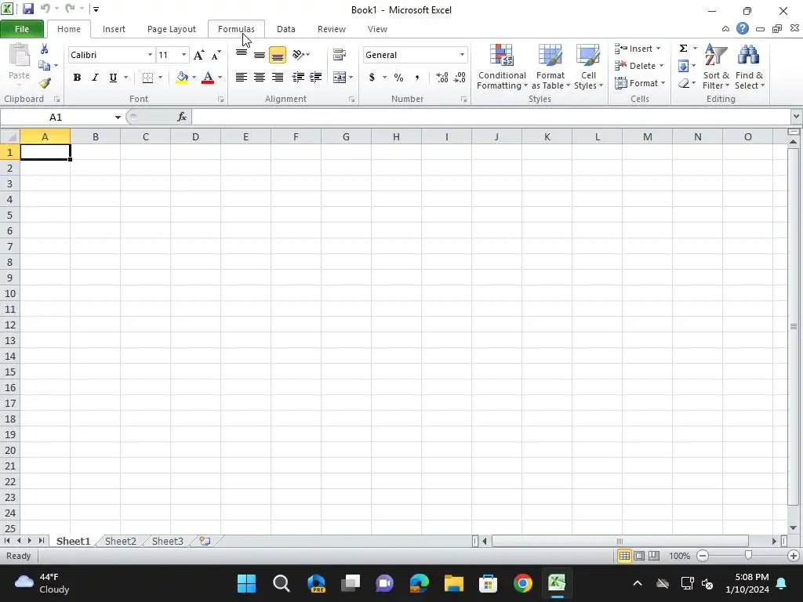Toggle Italic formatting
The width and height of the screenshot is (803, 602).
(95, 78)
